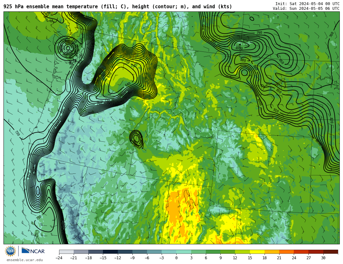Pick the −21 to −18 gray colorbar segment
This screenshot has width=343, height=264.
(81, 252)
